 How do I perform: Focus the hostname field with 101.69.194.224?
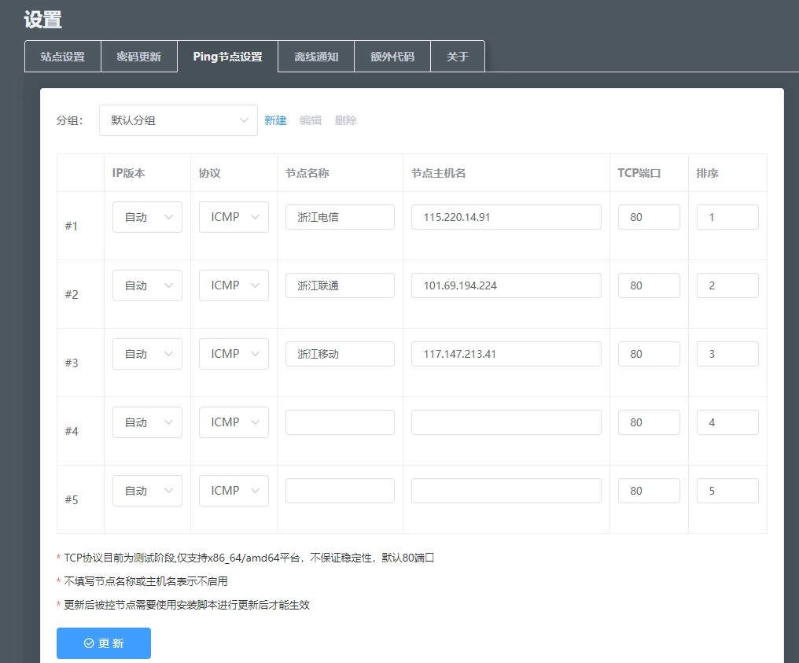(506, 285)
